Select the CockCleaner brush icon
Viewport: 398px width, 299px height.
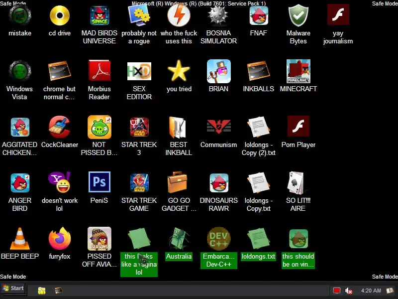tap(60, 127)
